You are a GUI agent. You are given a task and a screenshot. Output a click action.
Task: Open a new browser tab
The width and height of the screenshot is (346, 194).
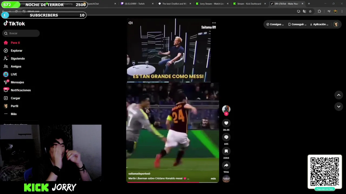click(x=309, y=4)
